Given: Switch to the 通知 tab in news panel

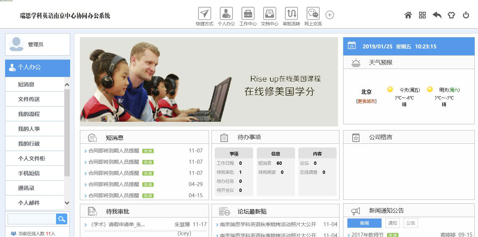Looking at the screenshot, I should click(x=392, y=223).
